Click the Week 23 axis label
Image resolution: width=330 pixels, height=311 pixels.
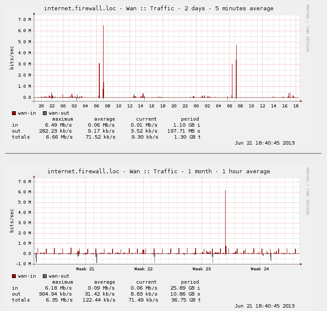[202, 269]
